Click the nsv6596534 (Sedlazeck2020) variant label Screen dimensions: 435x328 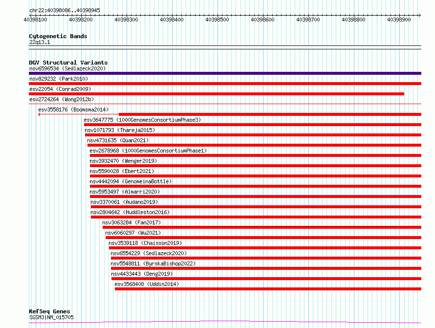[x=67, y=68]
